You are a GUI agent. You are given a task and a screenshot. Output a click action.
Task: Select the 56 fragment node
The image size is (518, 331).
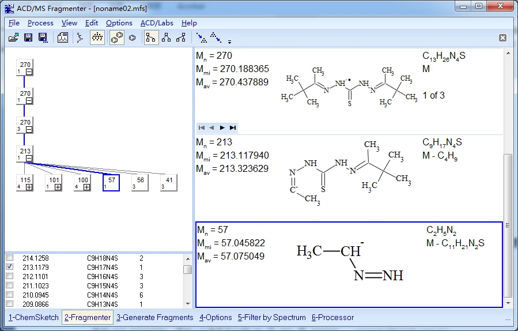(140, 183)
